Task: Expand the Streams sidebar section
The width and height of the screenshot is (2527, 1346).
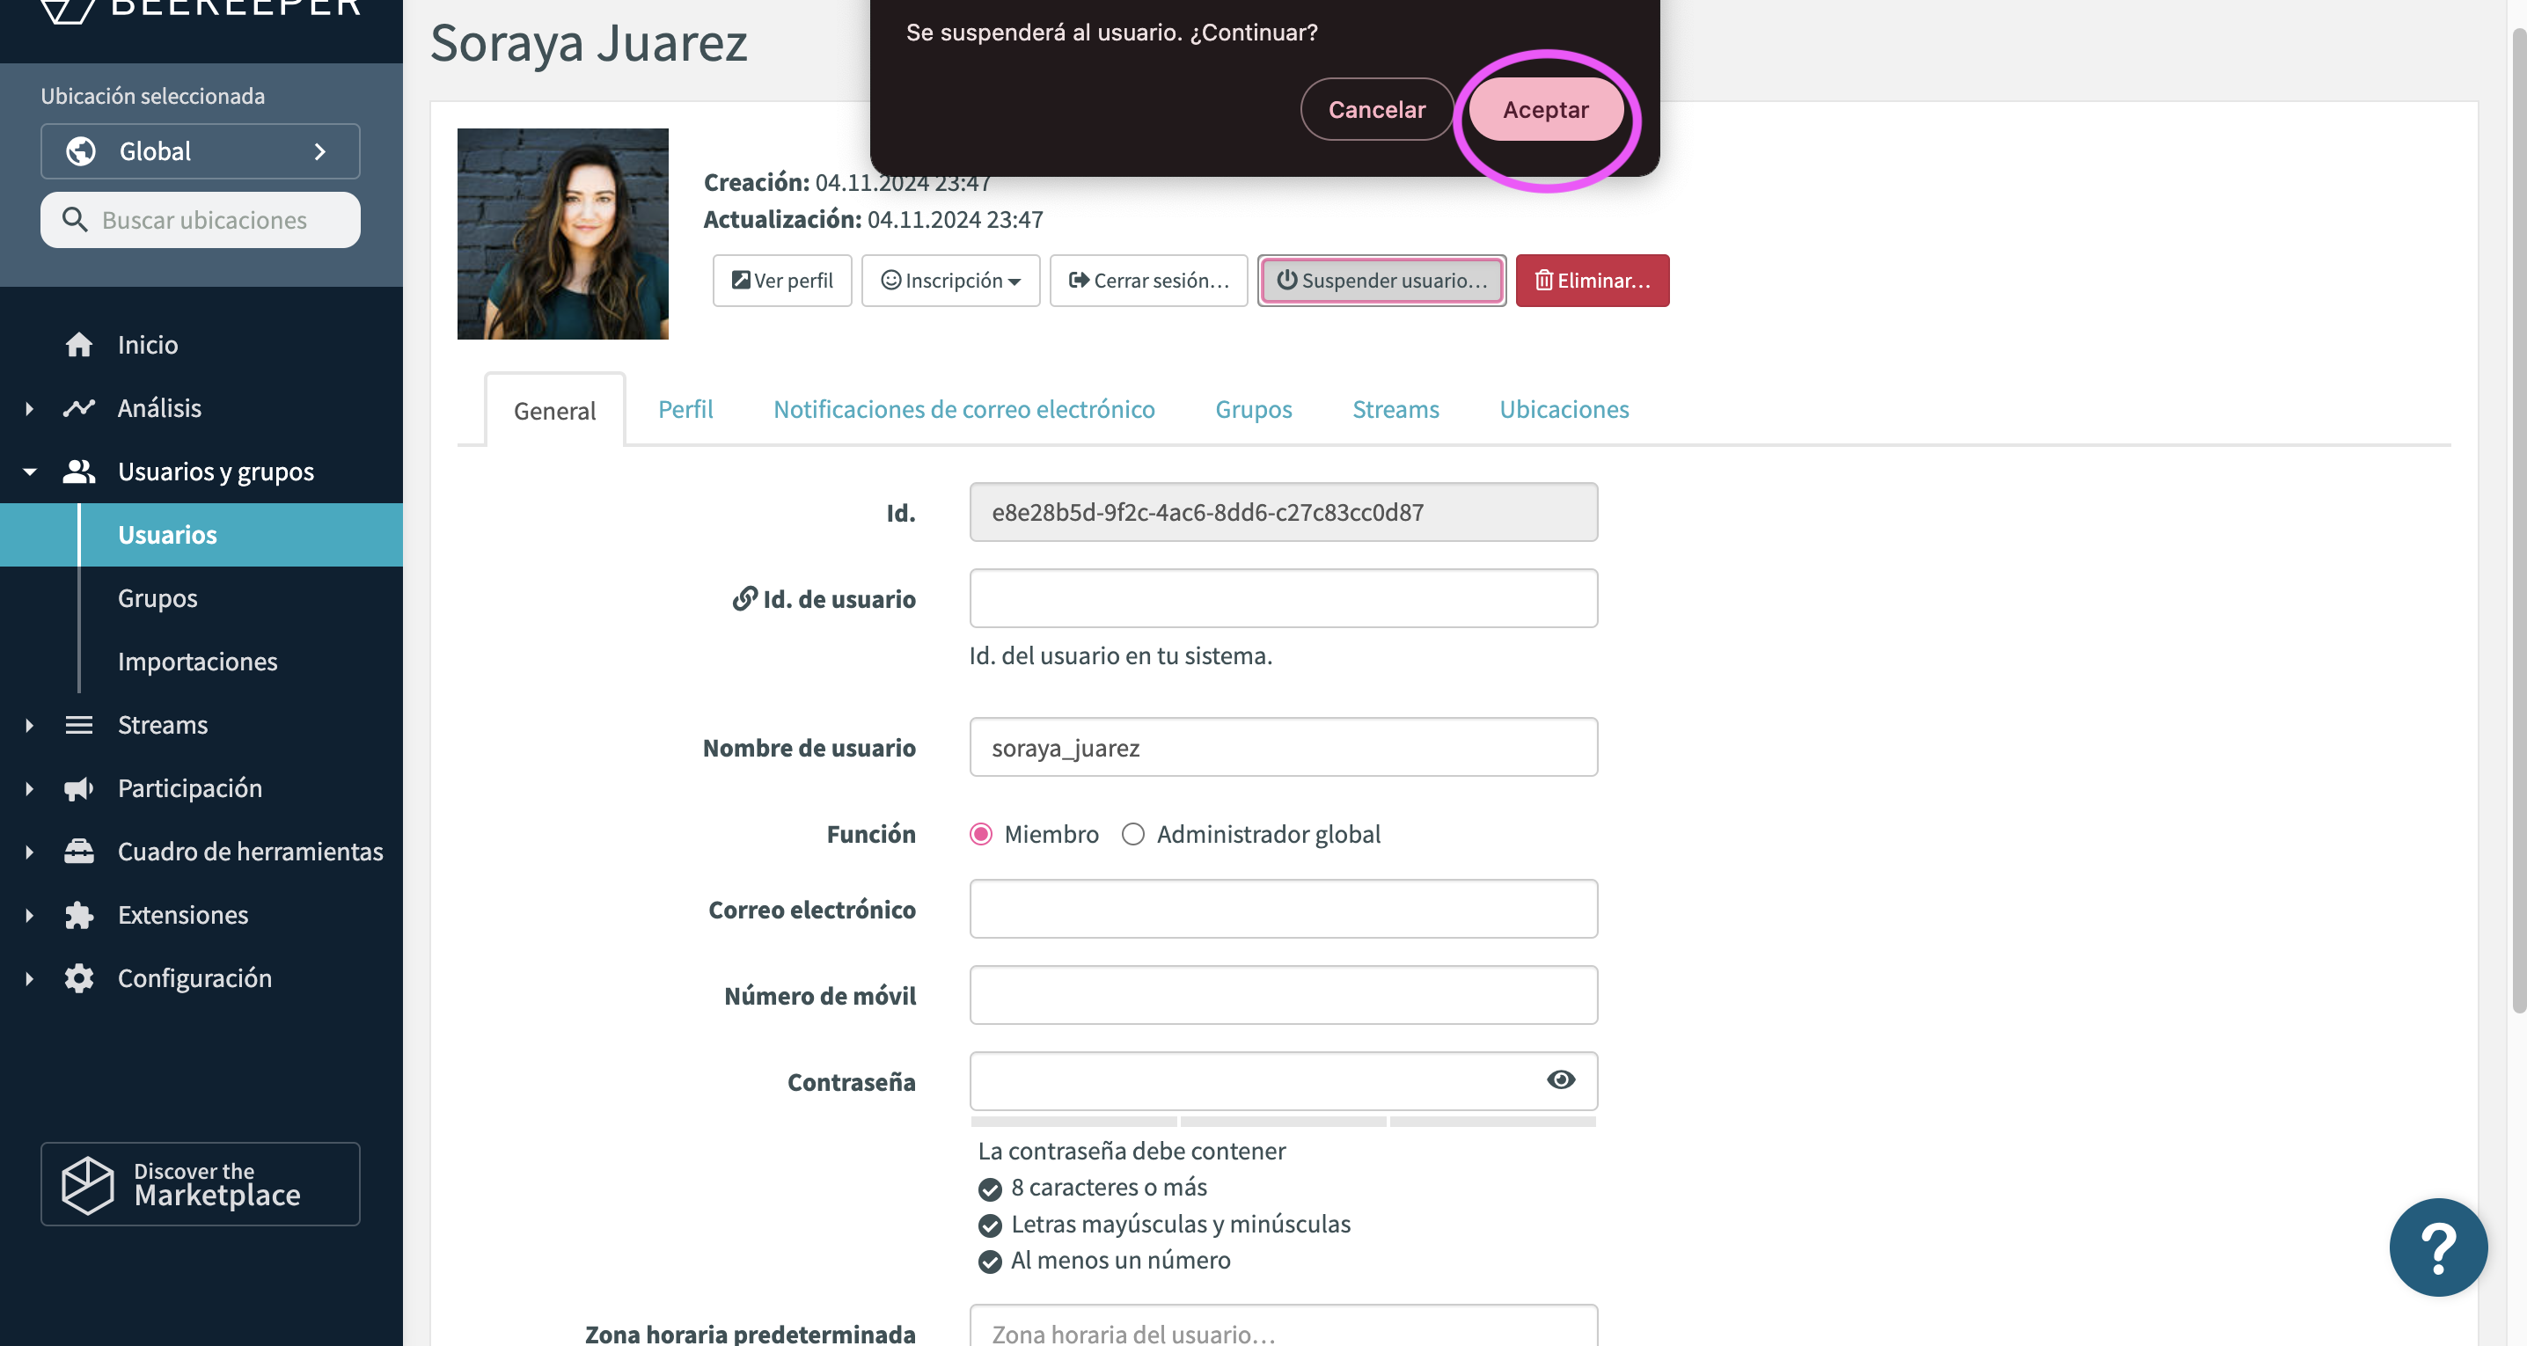Action: pos(29,725)
